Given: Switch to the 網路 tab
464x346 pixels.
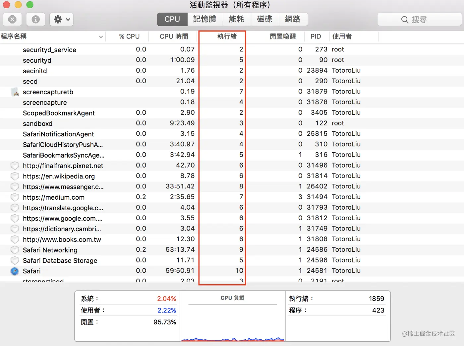Looking at the screenshot, I should tap(293, 19).
